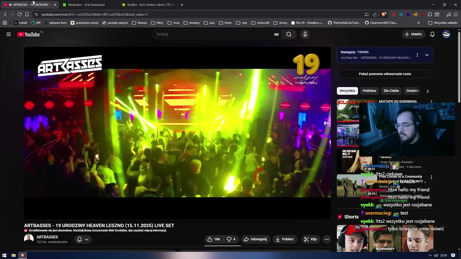View site information icon in address bar
Viewport: 461px width, 259px height.
click(36, 14)
